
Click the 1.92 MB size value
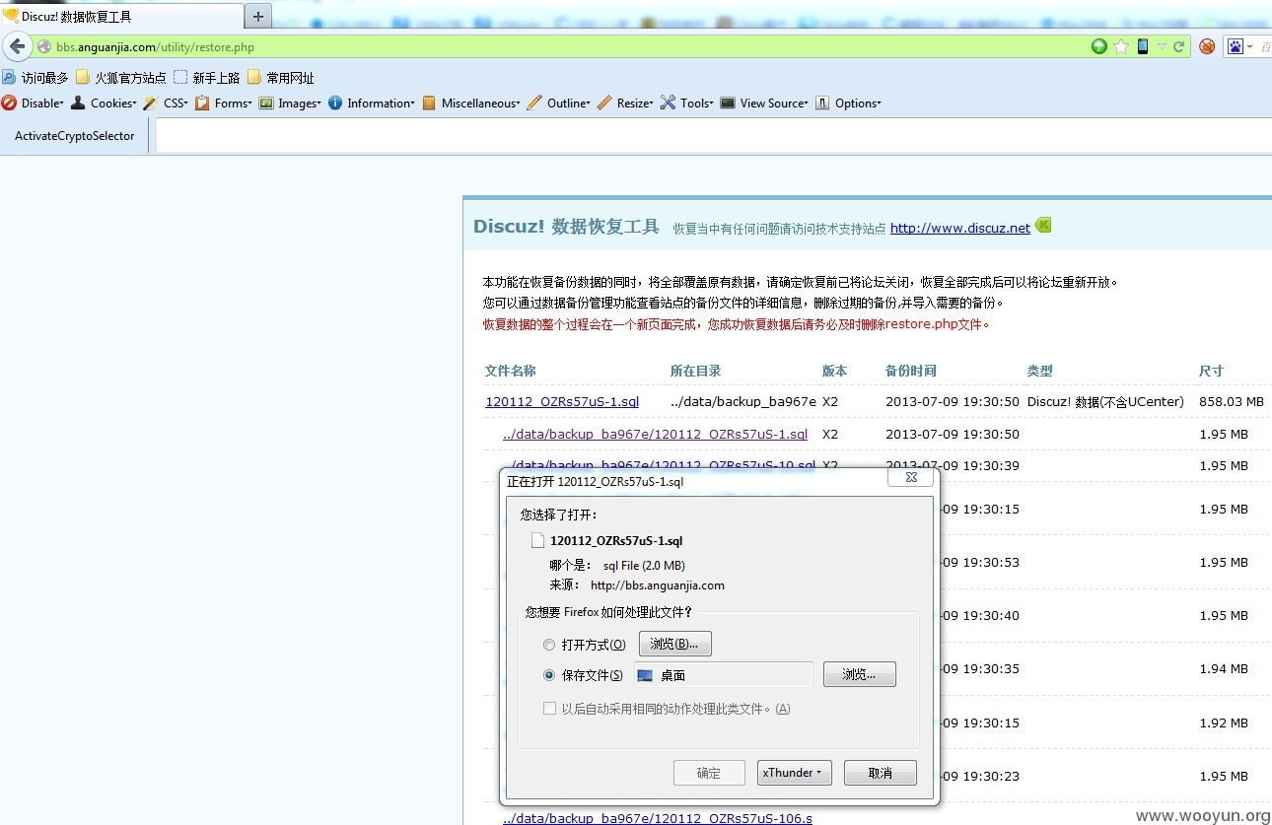pos(1224,722)
